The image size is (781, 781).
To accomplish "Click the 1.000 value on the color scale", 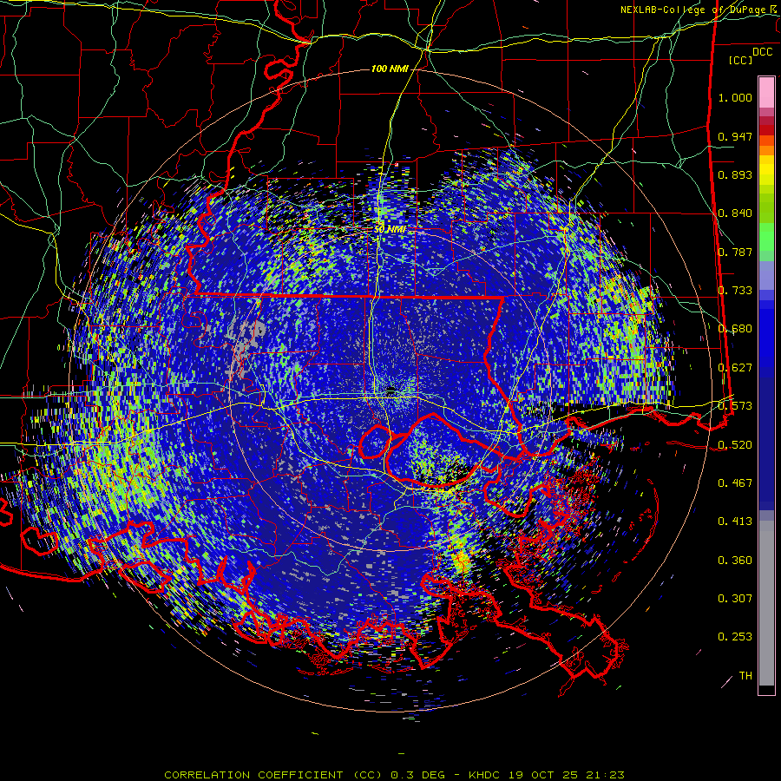I will [735, 97].
